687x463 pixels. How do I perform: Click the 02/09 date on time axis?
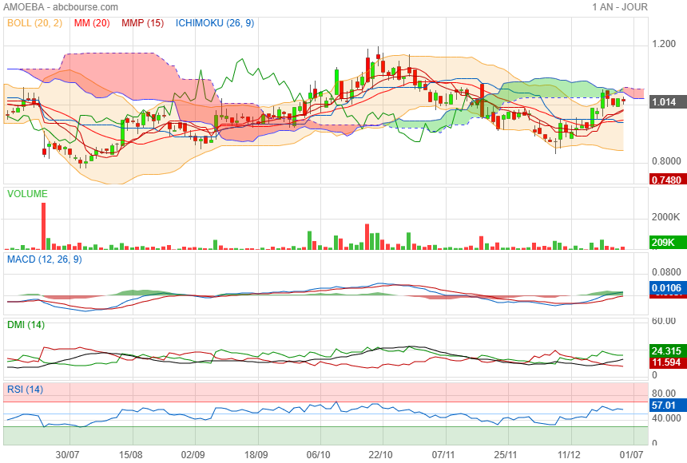[193, 454]
